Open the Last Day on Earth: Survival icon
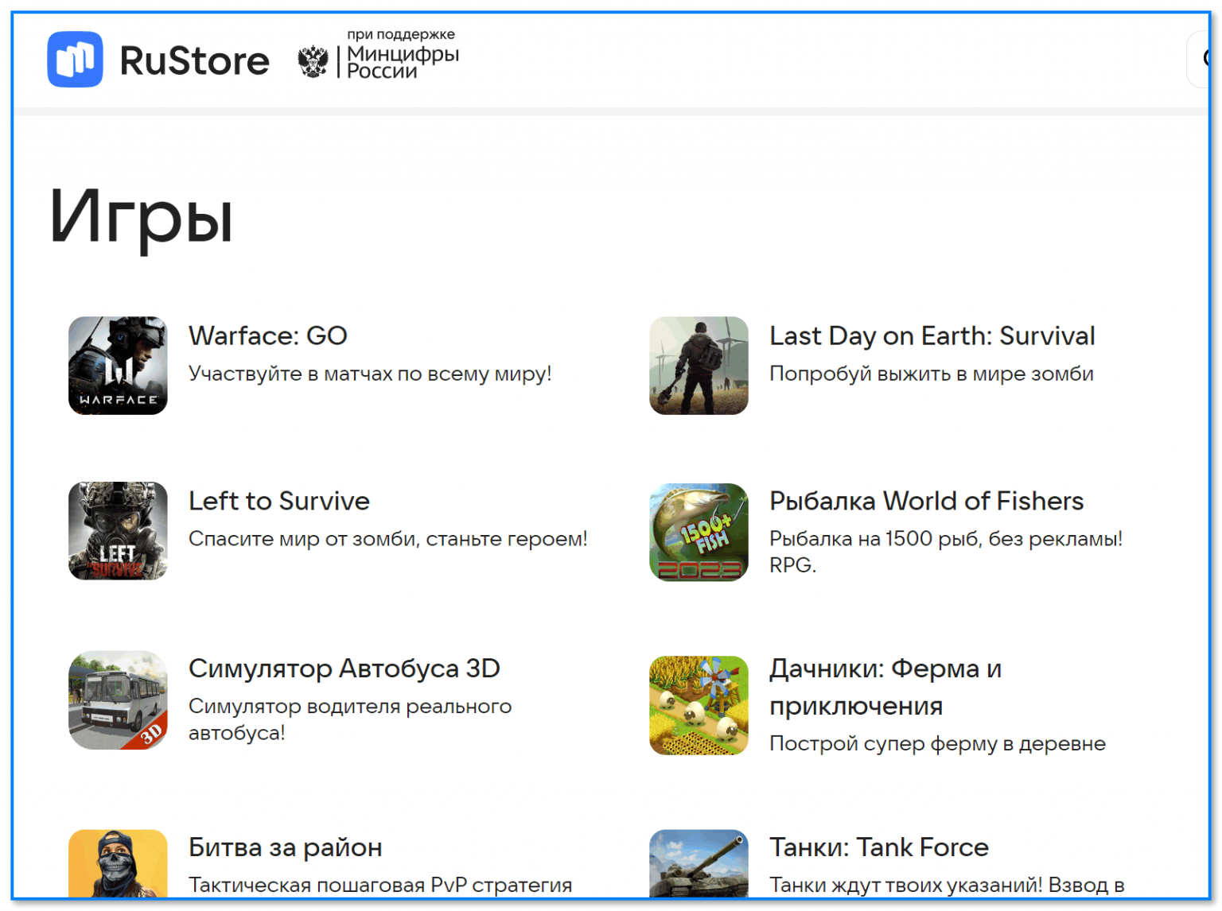The height and width of the screenshot is (911, 1222). coord(699,366)
